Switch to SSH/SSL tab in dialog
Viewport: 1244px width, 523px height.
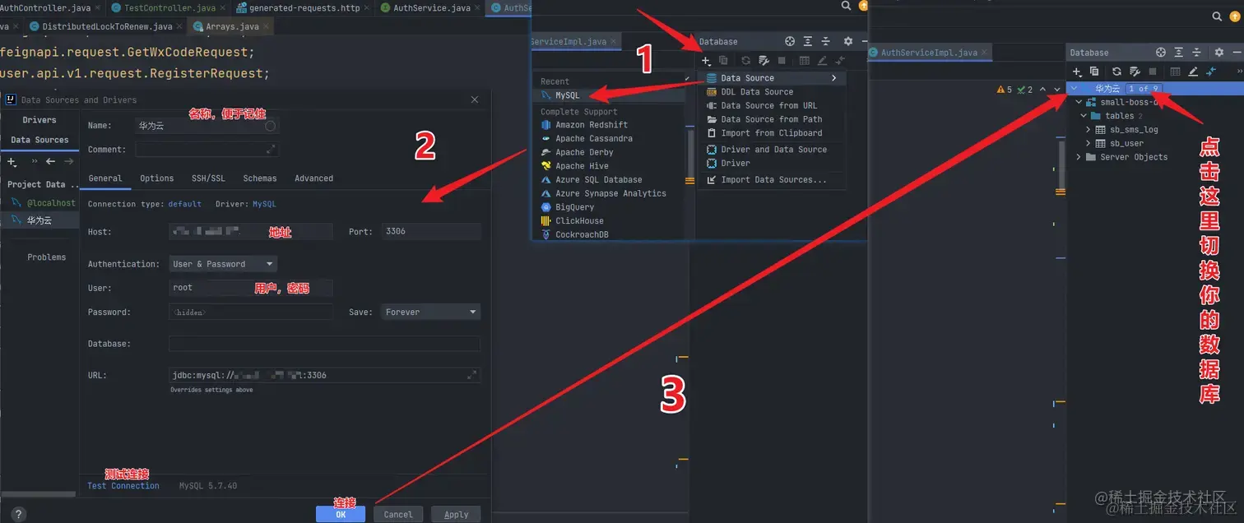(x=208, y=178)
